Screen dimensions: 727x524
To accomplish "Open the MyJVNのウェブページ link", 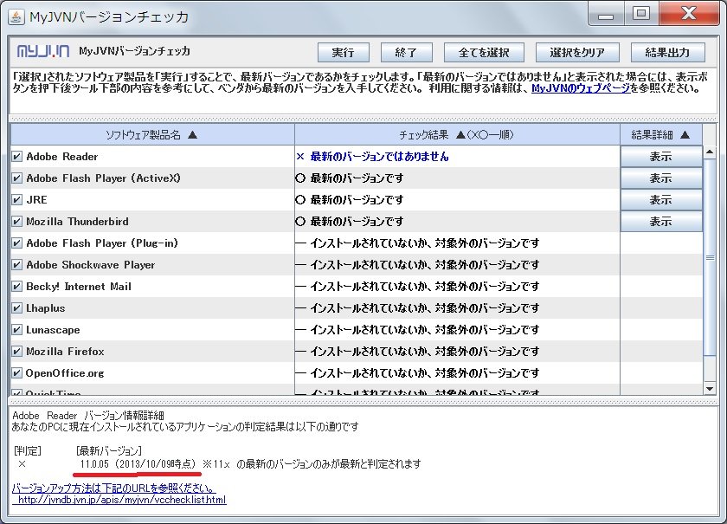I will pyautogui.click(x=581, y=88).
